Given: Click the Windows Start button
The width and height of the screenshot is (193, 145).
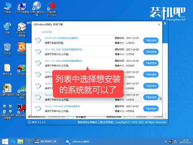Looking at the screenshot, I should 5,141.
